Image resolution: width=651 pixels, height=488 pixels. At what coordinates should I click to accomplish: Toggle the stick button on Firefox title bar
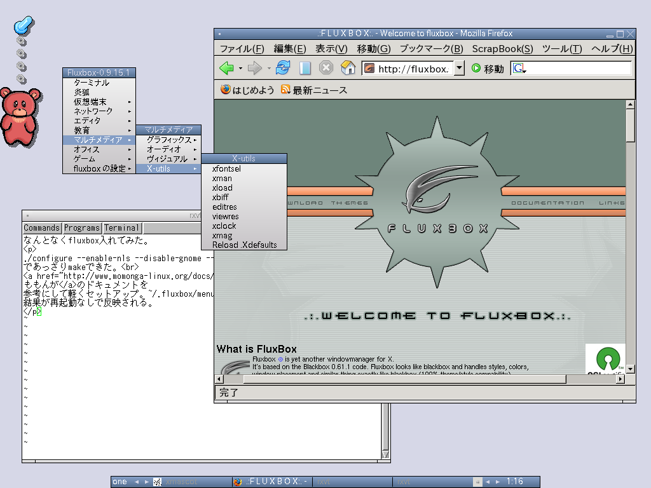coord(219,34)
